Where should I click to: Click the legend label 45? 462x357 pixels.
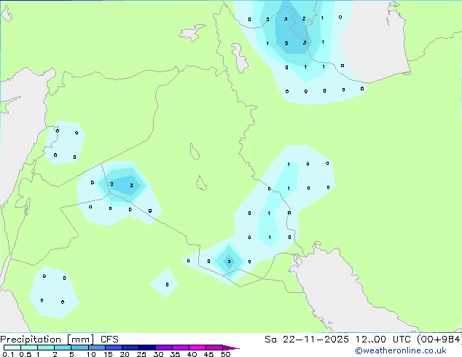point(208,354)
